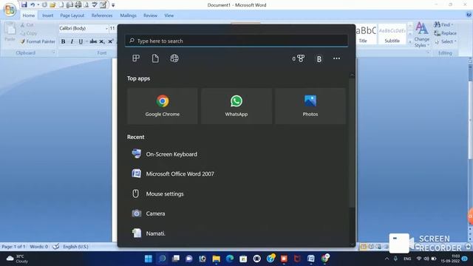Click English (U.S.) language in status bar
Image resolution: width=473 pixels, height=266 pixels.
(x=75, y=247)
